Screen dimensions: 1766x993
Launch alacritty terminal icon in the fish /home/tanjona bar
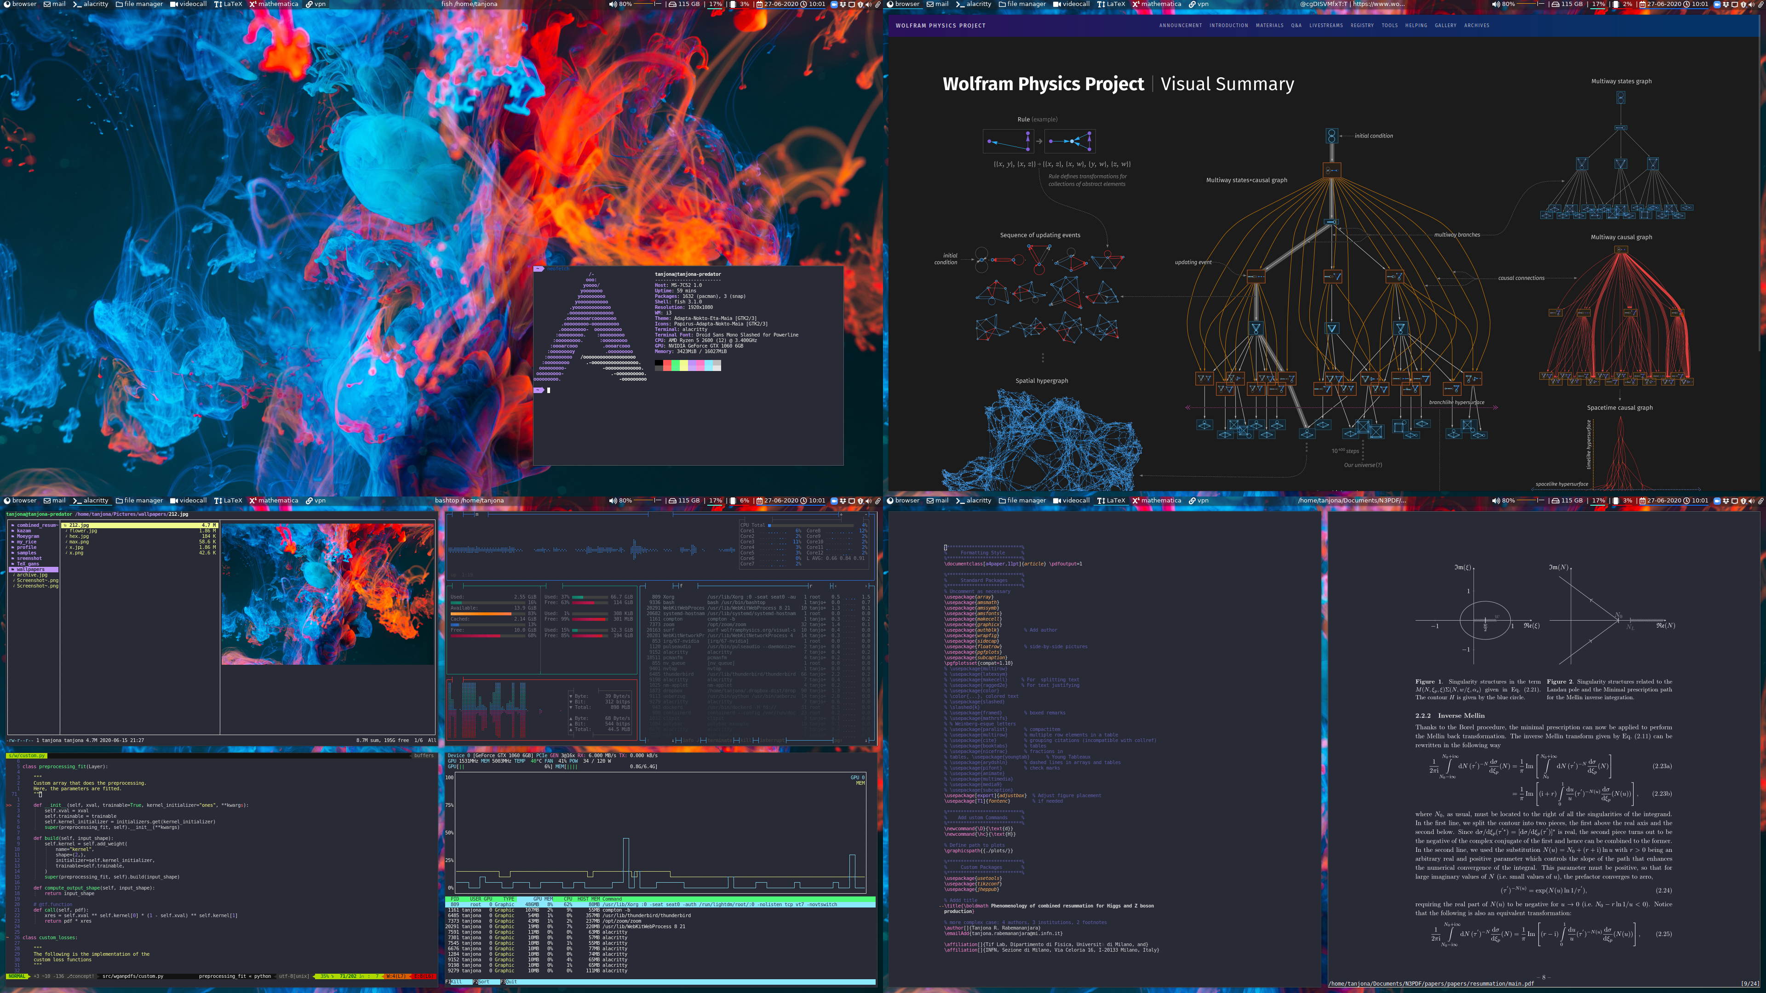coord(77,4)
